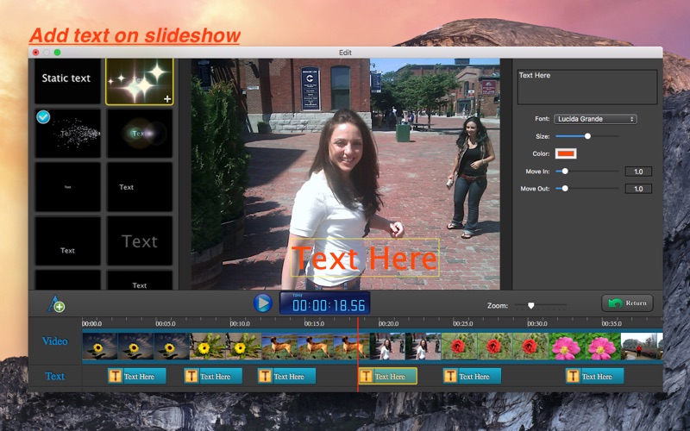Select the first dog video frame
This screenshot has height=431, width=690.
[x=279, y=347]
